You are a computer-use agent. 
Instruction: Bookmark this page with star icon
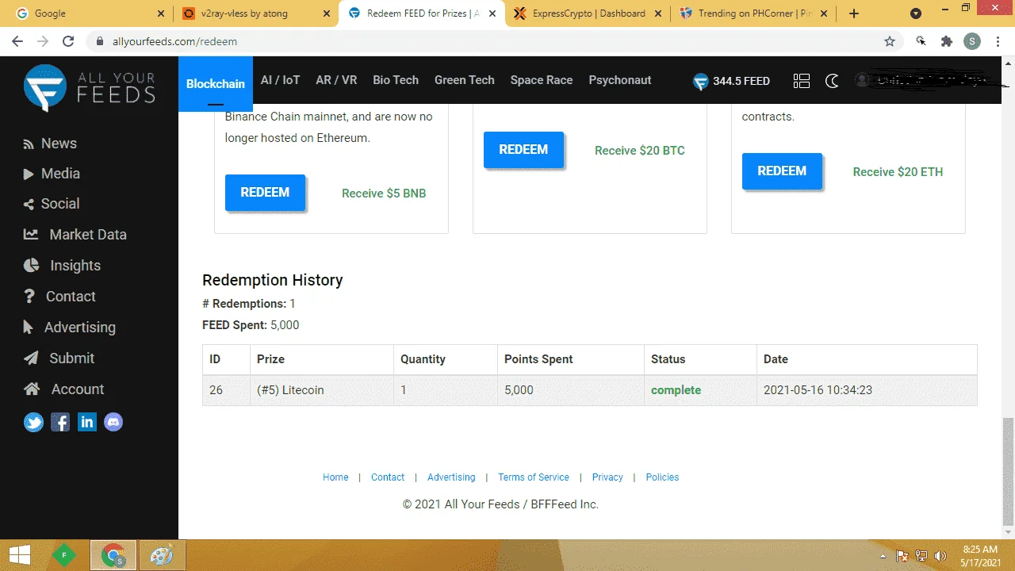tap(890, 41)
